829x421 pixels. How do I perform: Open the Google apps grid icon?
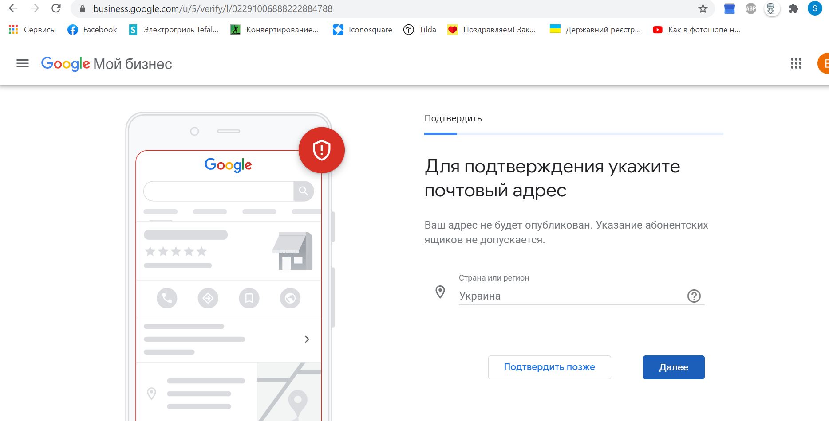(796, 64)
